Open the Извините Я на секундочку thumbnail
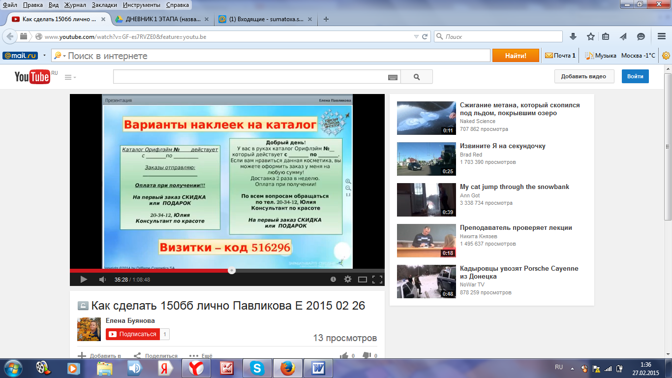The image size is (672, 378). click(426, 159)
